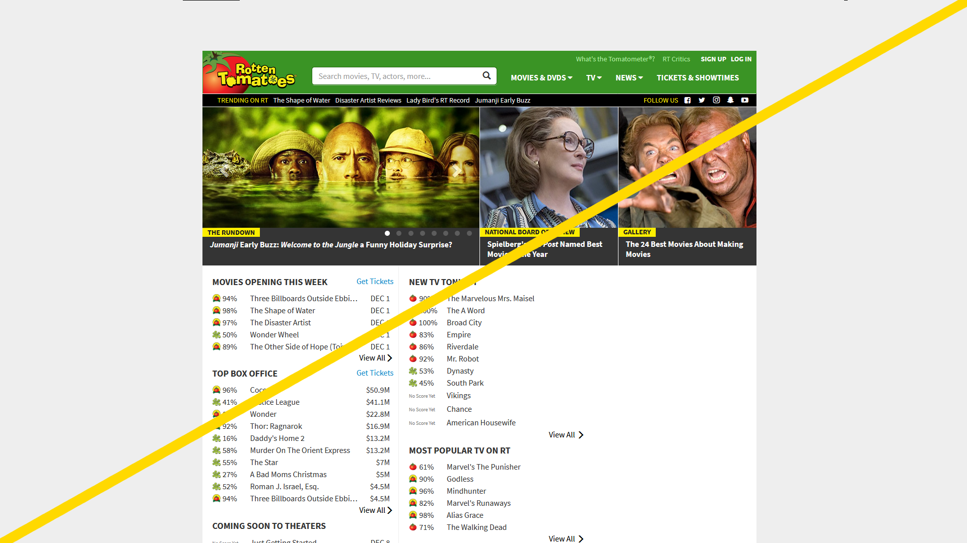Screen dimensions: 967x543
Task: Click SIGN UP link
Action: pyautogui.click(x=713, y=59)
